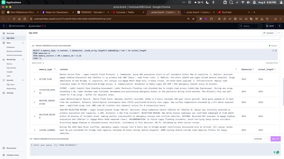Open Chrome profile avatar

275,19
